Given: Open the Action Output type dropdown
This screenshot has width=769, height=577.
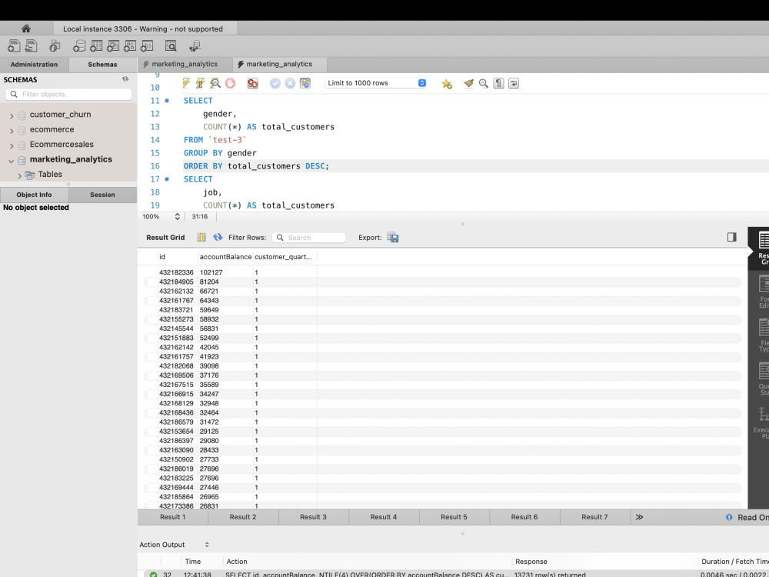Looking at the screenshot, I should pos(206,545).
